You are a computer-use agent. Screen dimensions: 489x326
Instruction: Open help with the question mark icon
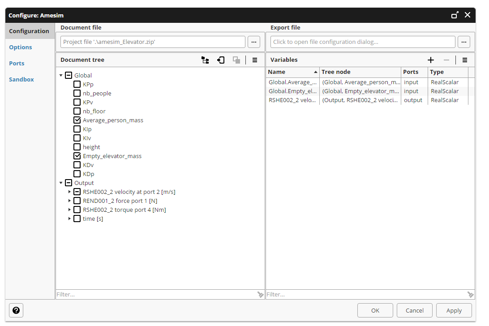(16, 310)
